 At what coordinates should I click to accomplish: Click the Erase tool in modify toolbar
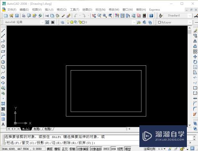click(195, 31)
